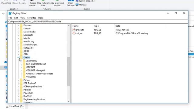The height and width of the screenshot is (109, 194).
Task: Click the File Explorer back arrow
Action: click(x=3, y=14)
